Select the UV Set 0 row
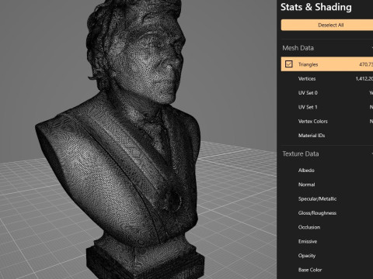373x279 pixels. [327, 93]
